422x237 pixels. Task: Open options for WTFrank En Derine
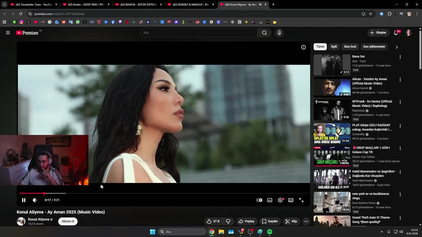point(400,102)
